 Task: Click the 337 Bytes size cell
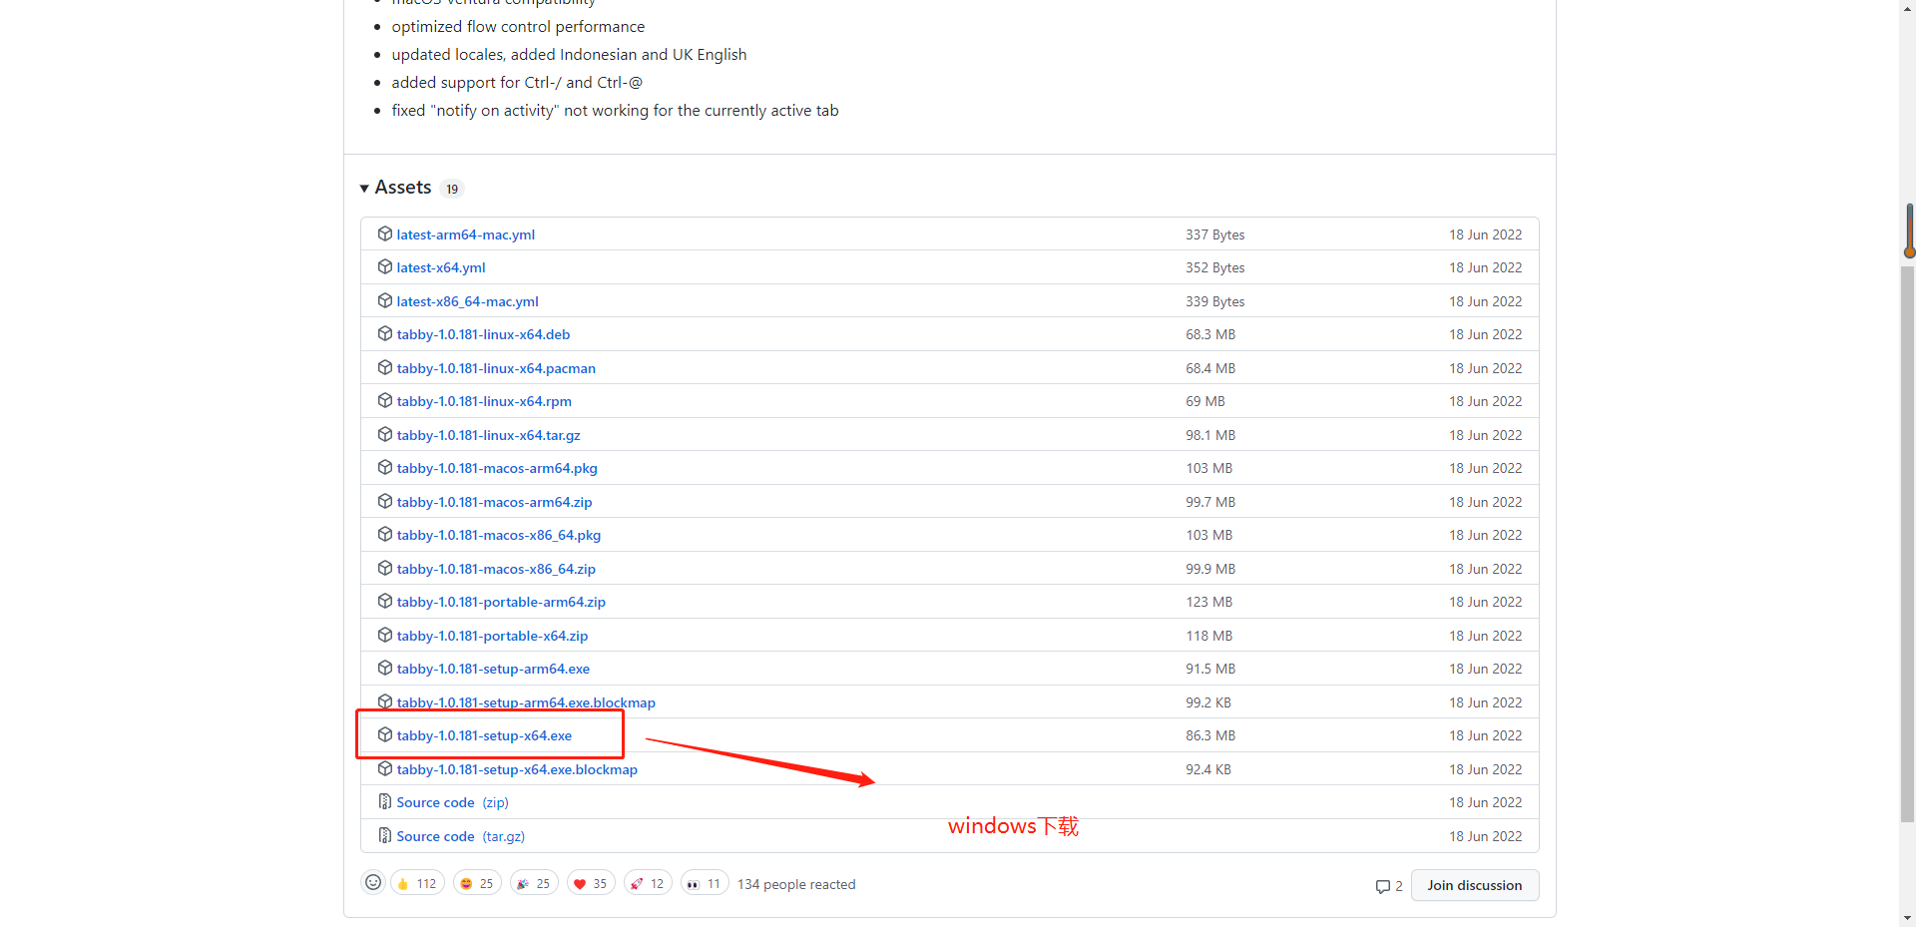pos(1215,234)
